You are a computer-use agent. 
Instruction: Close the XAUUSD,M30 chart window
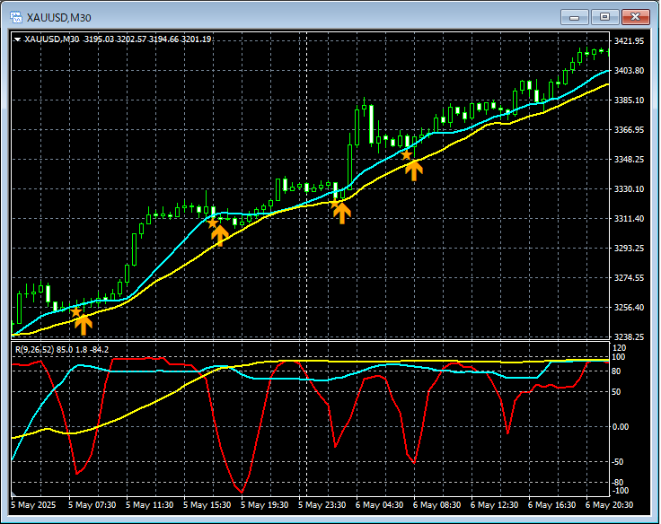(x=635, y=17)
